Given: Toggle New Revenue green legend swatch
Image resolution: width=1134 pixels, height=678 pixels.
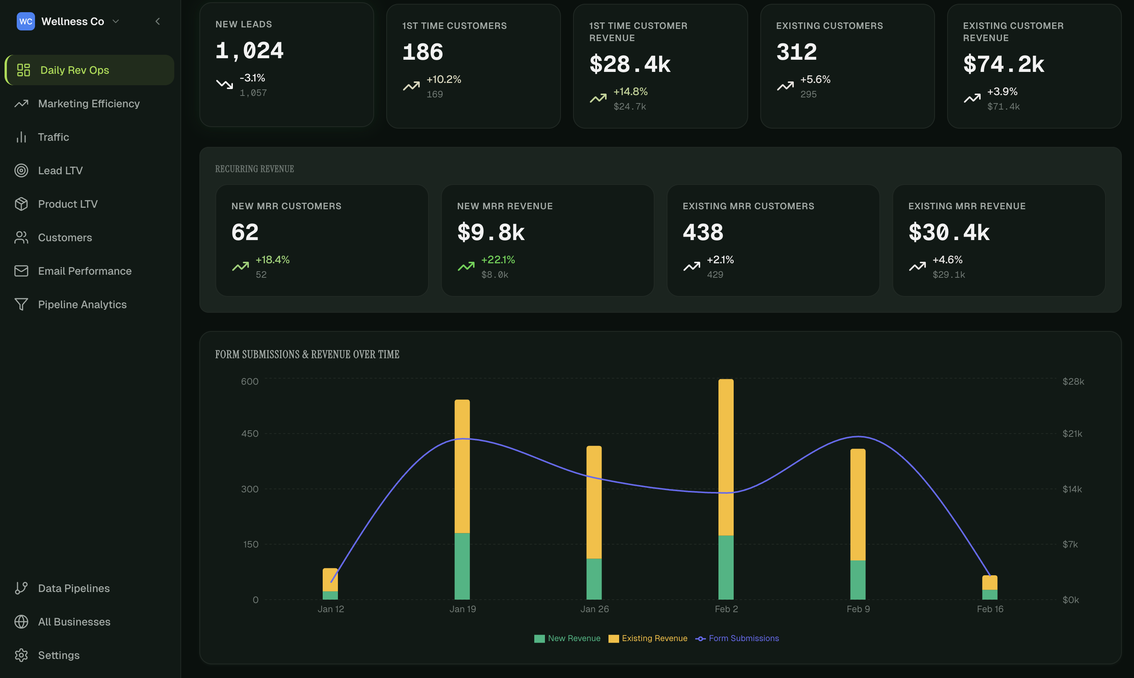Looking at the screenshot, I should [x=539, y=639].
